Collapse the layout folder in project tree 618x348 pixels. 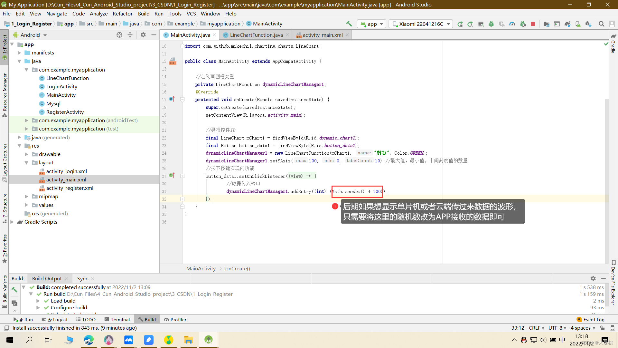coord(26,162)
